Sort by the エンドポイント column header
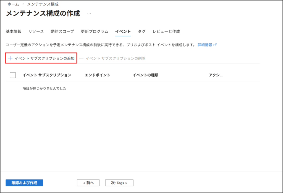283x193 pixels. click(x=97, y=75)
